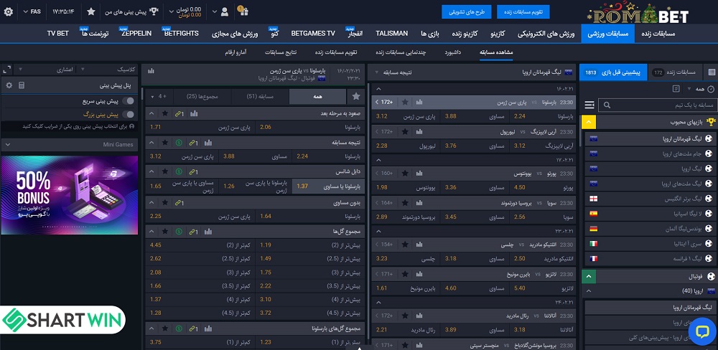
Task: Toggle the پیش بینی بزرگ switch
Action: pyautogui.click(x=129, y=114)
